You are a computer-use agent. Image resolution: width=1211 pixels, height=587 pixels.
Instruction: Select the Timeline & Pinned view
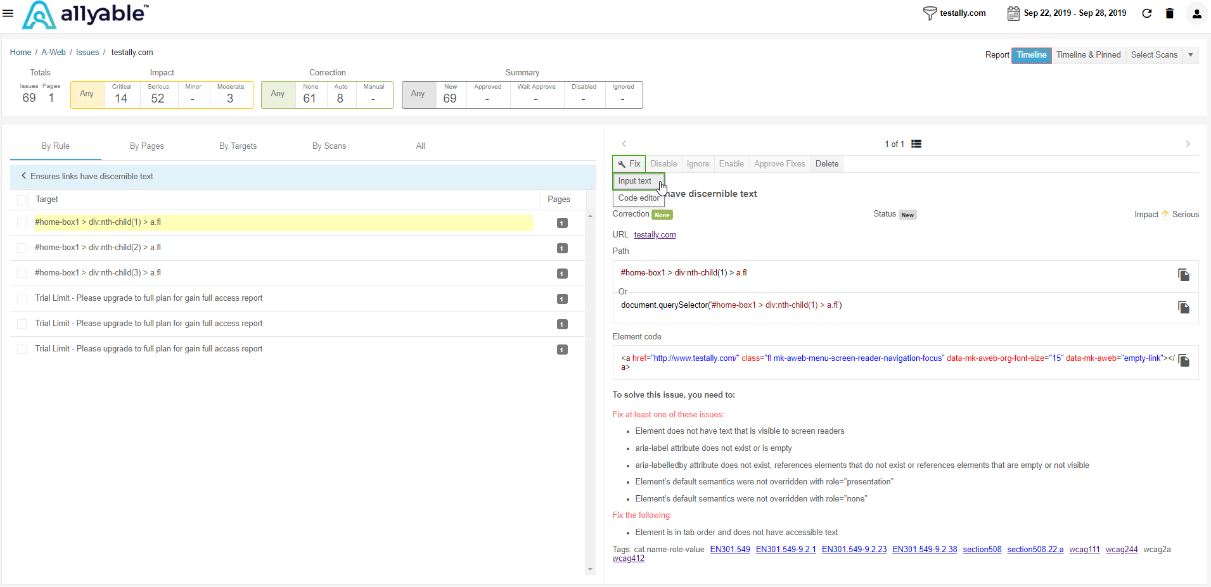pos(1089,55)
